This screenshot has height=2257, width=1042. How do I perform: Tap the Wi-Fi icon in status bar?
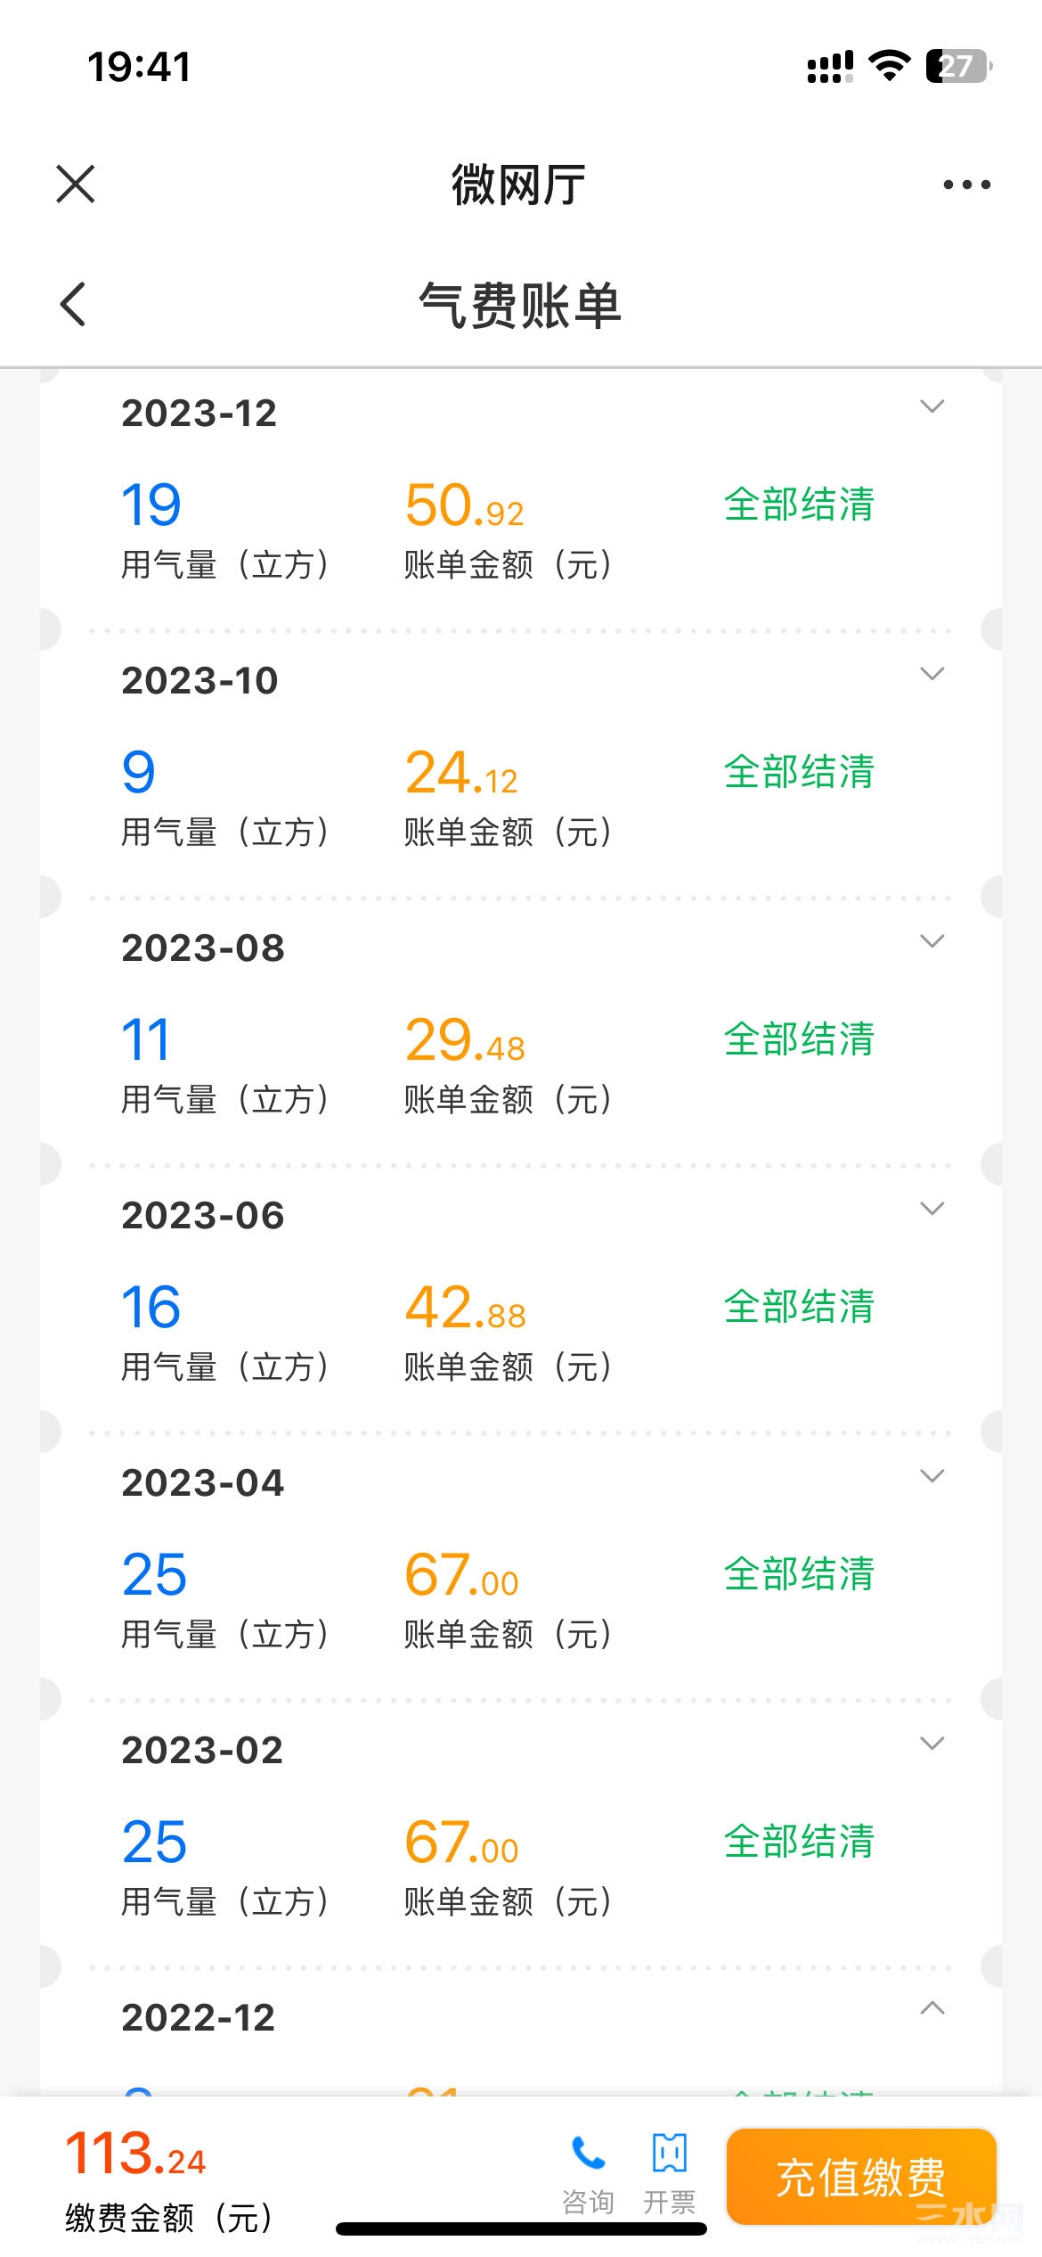[x=889, y=66]
